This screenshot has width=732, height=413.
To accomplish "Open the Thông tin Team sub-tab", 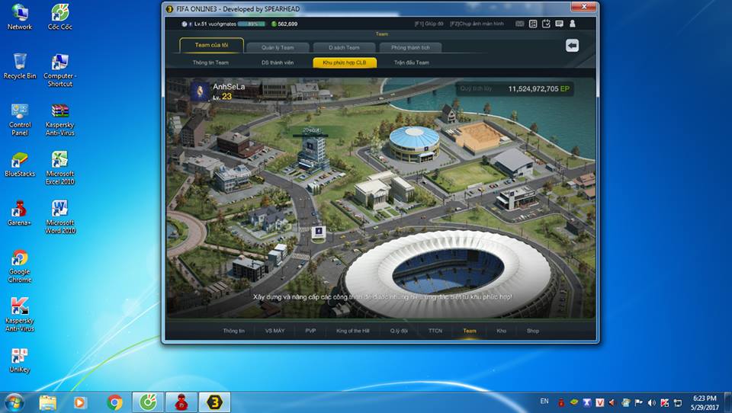I will click(210, 62).
